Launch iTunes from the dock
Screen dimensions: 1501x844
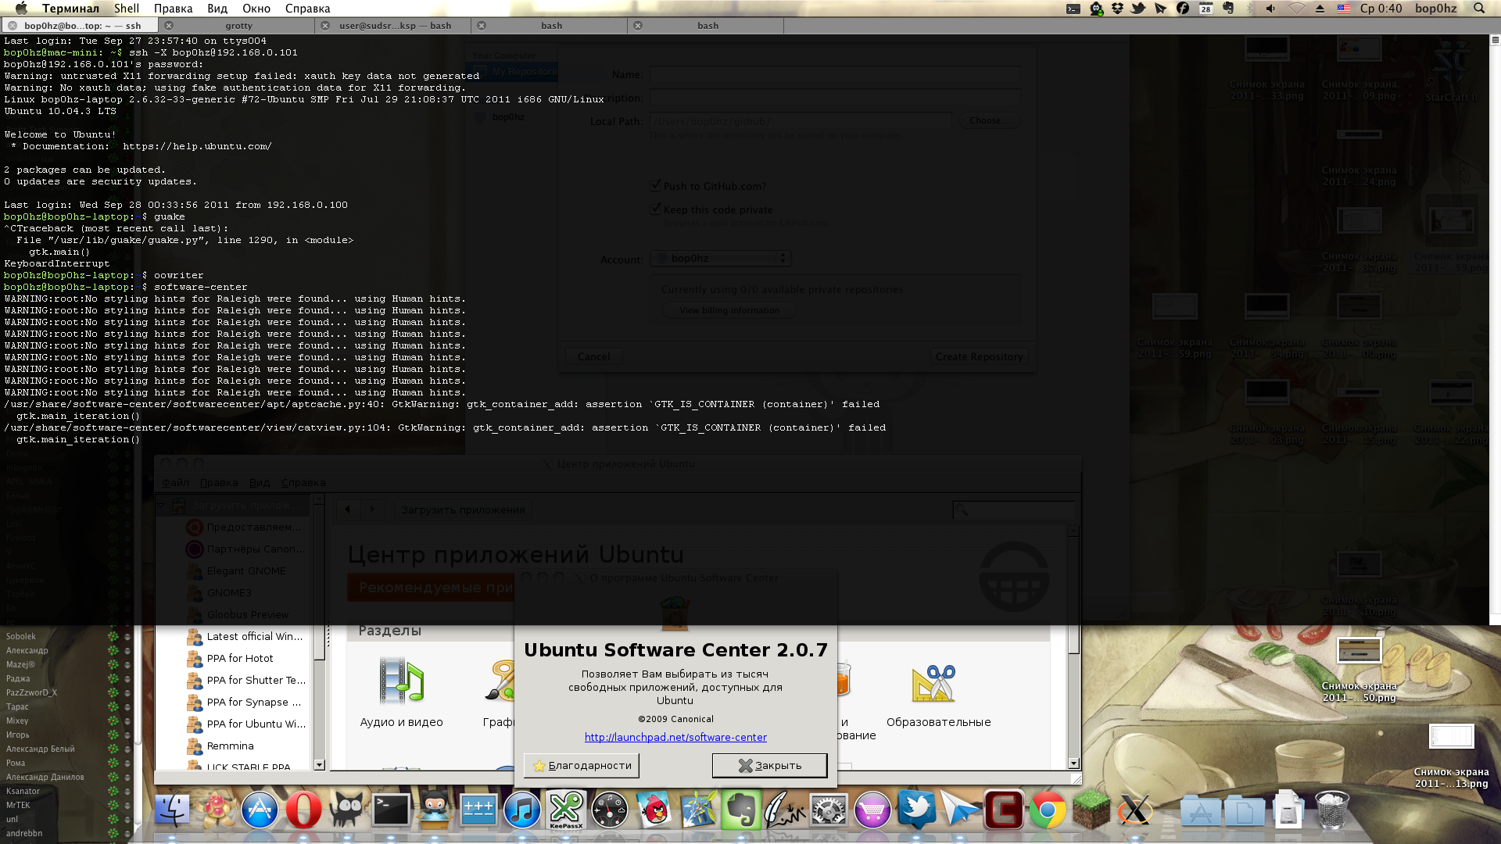[x=522, y=810]
